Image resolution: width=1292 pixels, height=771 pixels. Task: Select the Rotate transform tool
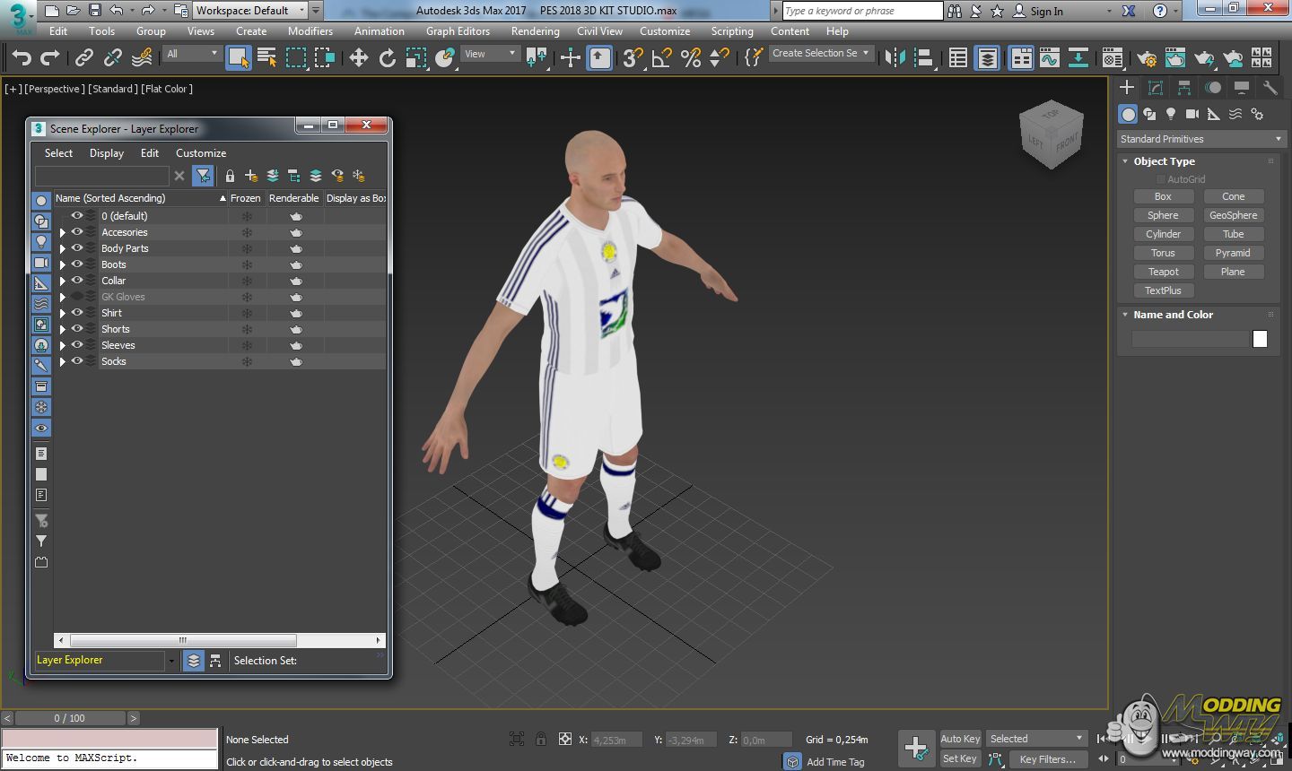[x=387, y=58]
